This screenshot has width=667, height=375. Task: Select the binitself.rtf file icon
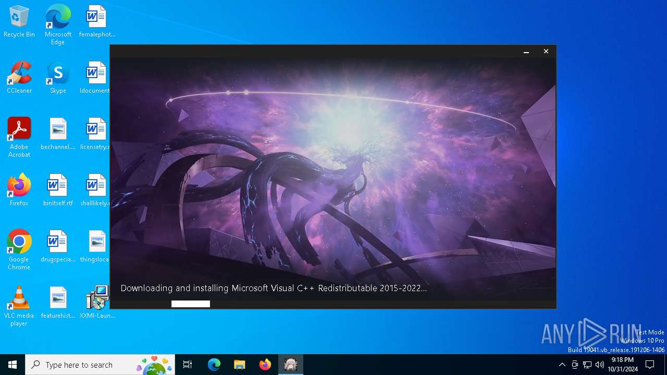(x=58, y=191)
